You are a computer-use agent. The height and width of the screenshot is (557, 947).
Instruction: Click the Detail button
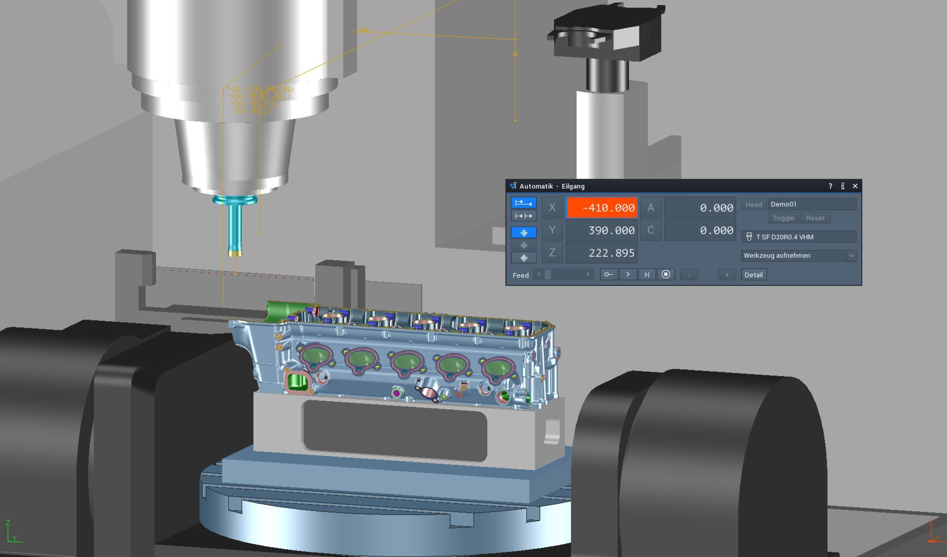753,275
